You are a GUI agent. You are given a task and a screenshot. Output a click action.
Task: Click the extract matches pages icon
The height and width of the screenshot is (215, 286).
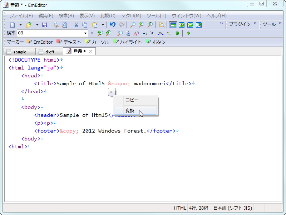pos(128,33)
